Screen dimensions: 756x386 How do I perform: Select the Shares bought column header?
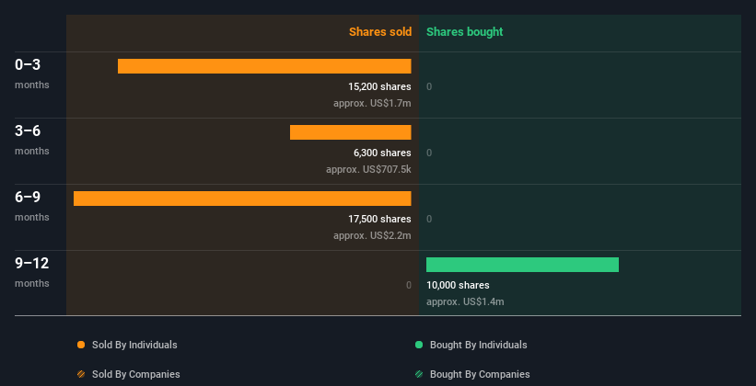[465, 32]
